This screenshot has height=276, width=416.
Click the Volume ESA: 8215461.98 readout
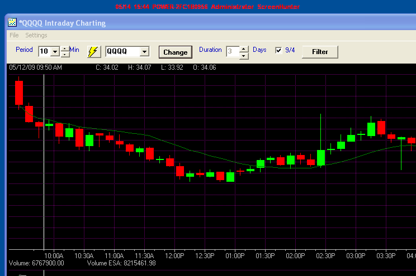point(121,263)
